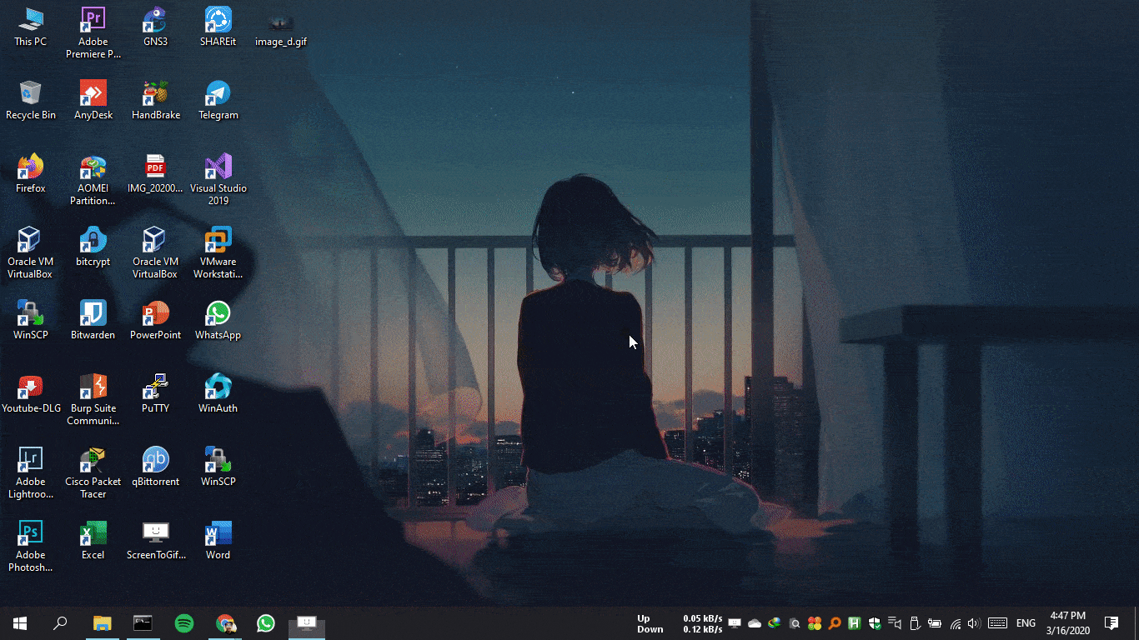
Task: Open the Wi-Fi network flyout
Action: tap(955, 623)
